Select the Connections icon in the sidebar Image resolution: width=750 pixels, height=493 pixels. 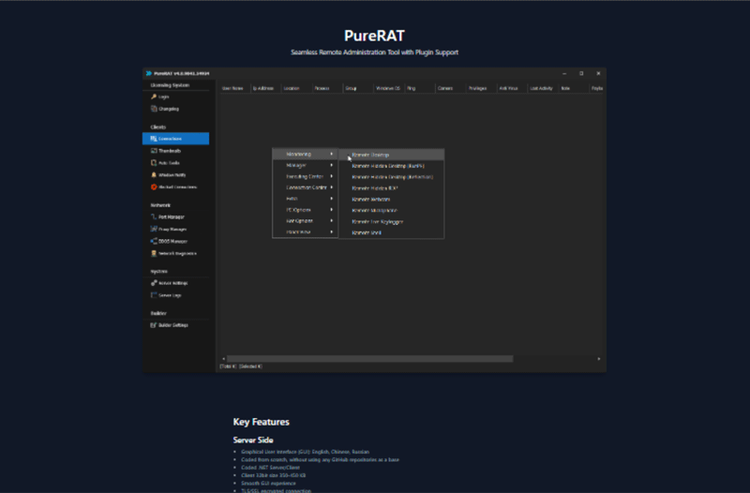pyautogui.click(x=154, y=139)
